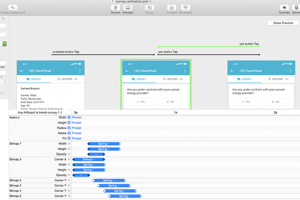The width and height of the screenshot is (300, 200).
Task: Open Spring curve menu on Bitmap 5 Center Y
Action: pyautogui.click(x=109, y=180)
